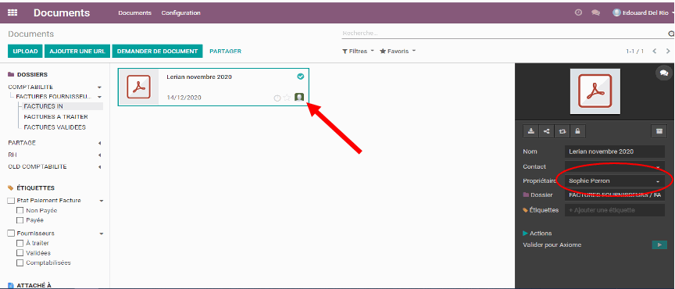Open the activities clock icon
The image size is (675, 289).
pyautogui.click(x=579, y=13)
